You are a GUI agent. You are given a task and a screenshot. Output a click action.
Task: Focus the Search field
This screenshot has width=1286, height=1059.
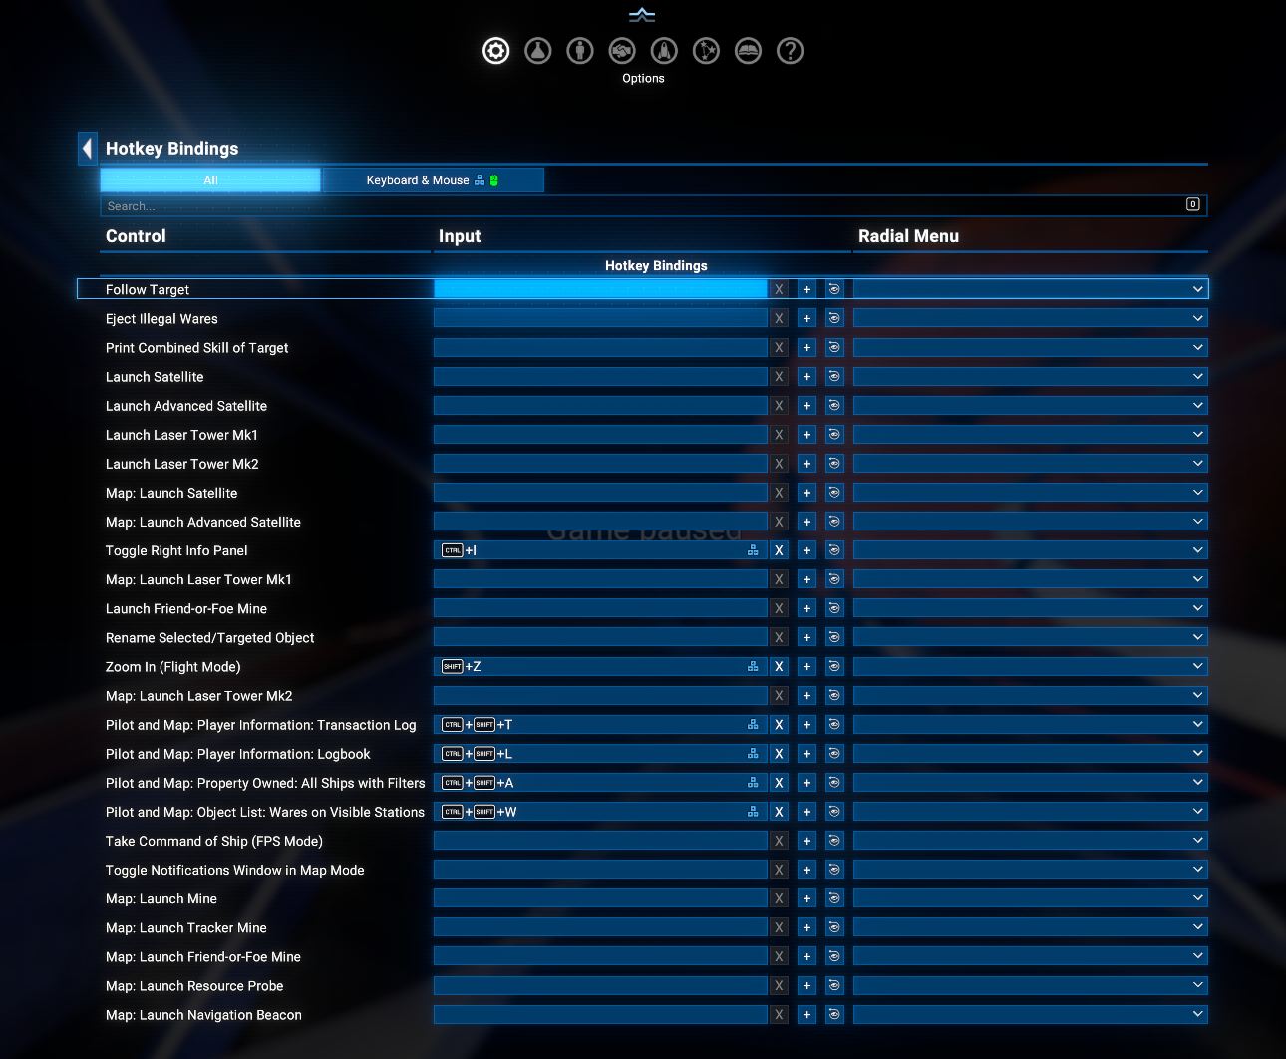click(654, 206)
